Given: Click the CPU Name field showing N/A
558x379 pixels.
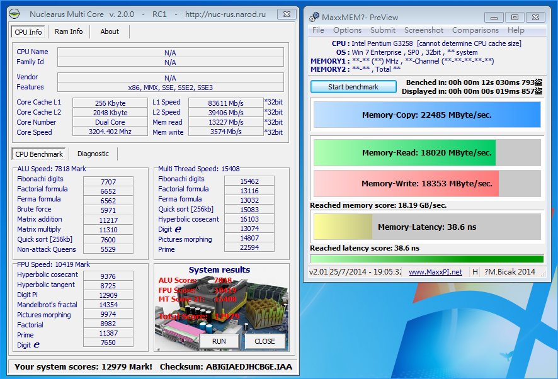Looking at the screenshot, I should tap(171, 53).
